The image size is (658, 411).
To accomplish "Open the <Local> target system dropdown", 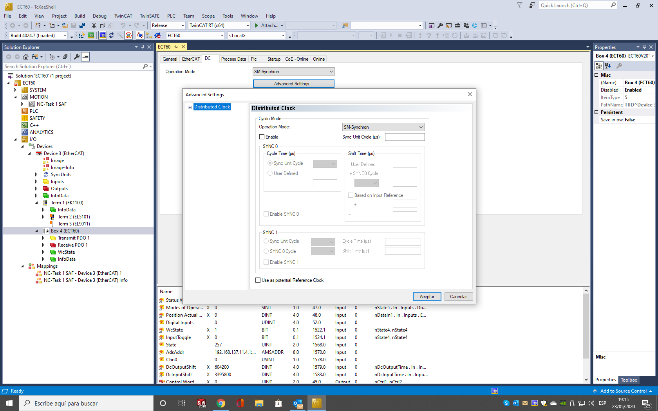I will pyautogui.click(x=257, y=36).
